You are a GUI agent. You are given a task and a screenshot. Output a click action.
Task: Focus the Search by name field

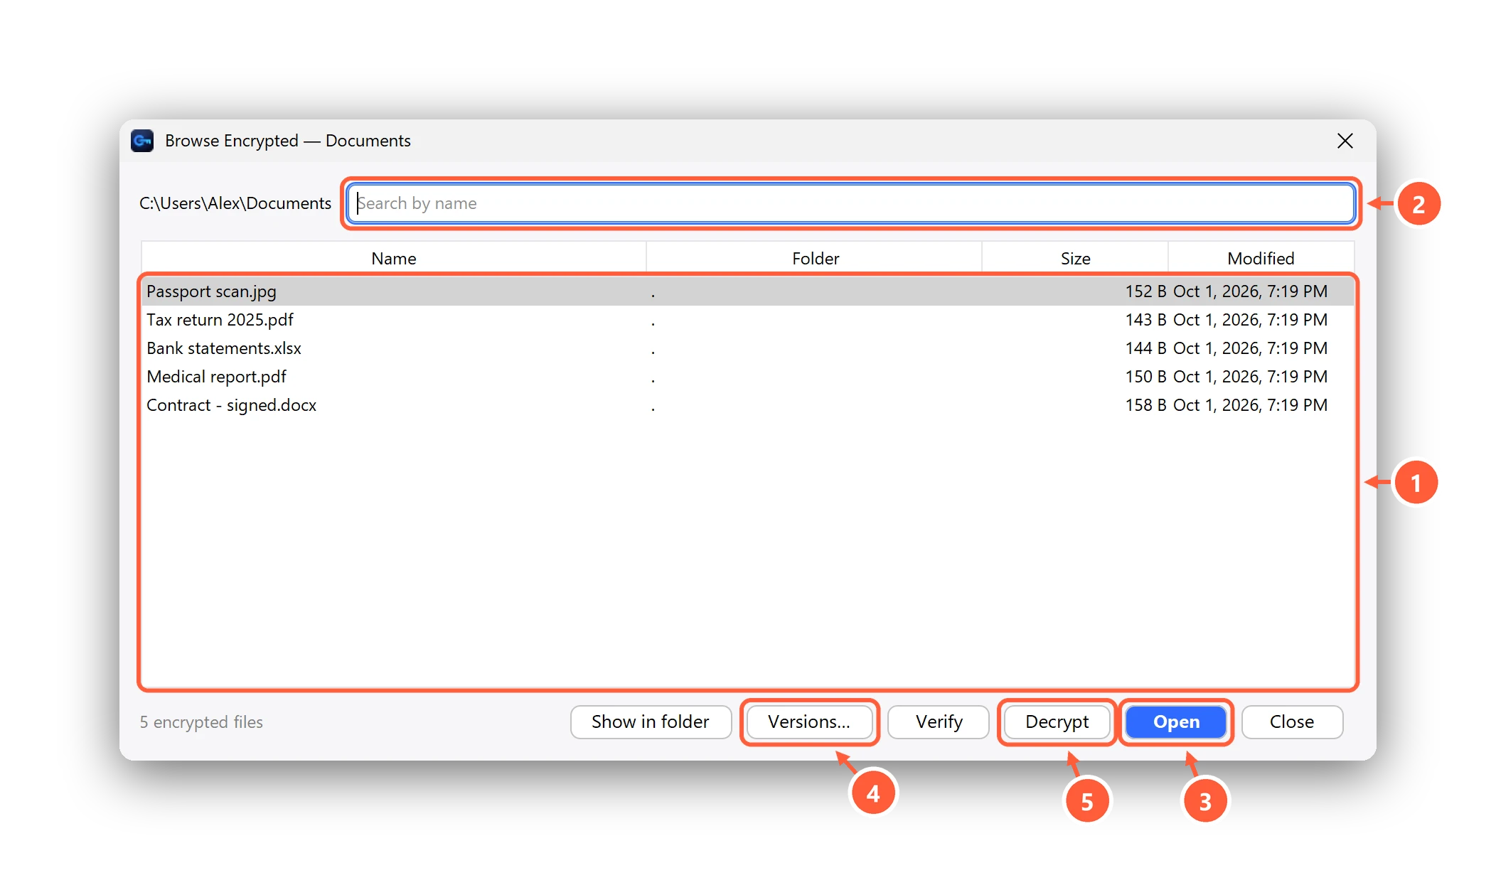point(850,203)
